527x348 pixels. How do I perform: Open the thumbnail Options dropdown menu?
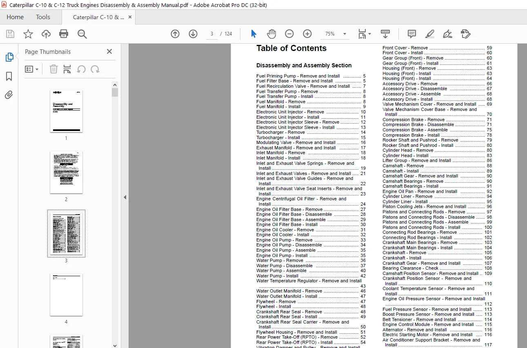point(31,69)
